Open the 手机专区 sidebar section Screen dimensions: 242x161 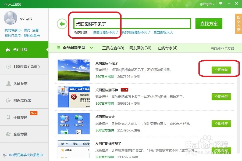[24, 117]
